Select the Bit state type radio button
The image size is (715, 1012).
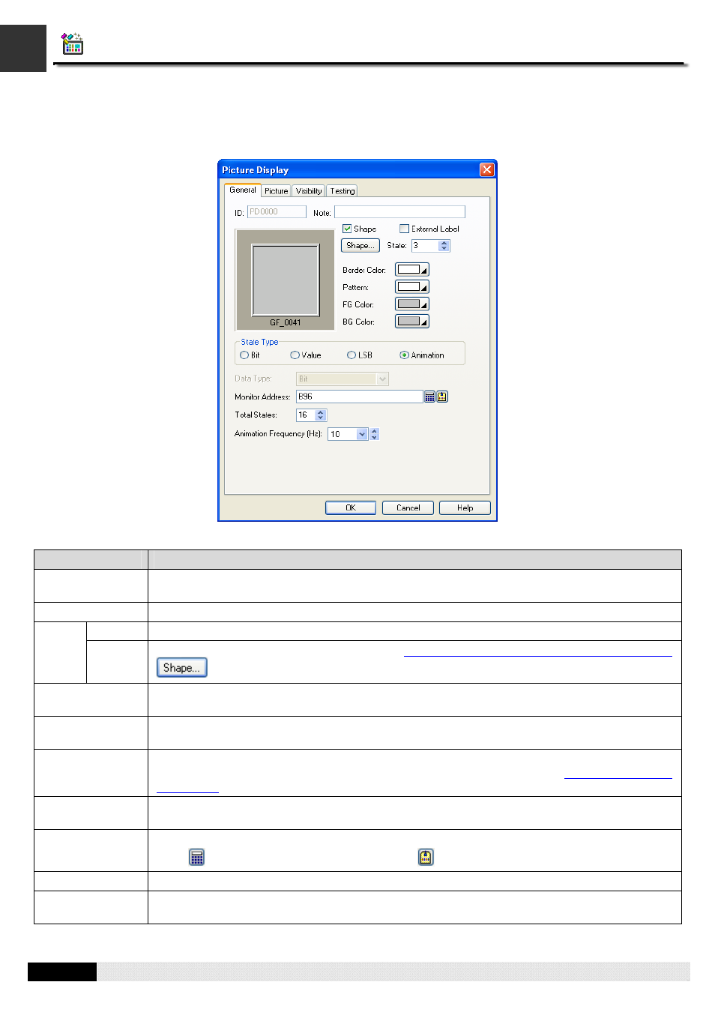coord(244,355)
